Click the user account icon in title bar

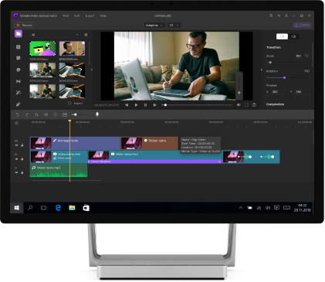click(x=286, y=15)
